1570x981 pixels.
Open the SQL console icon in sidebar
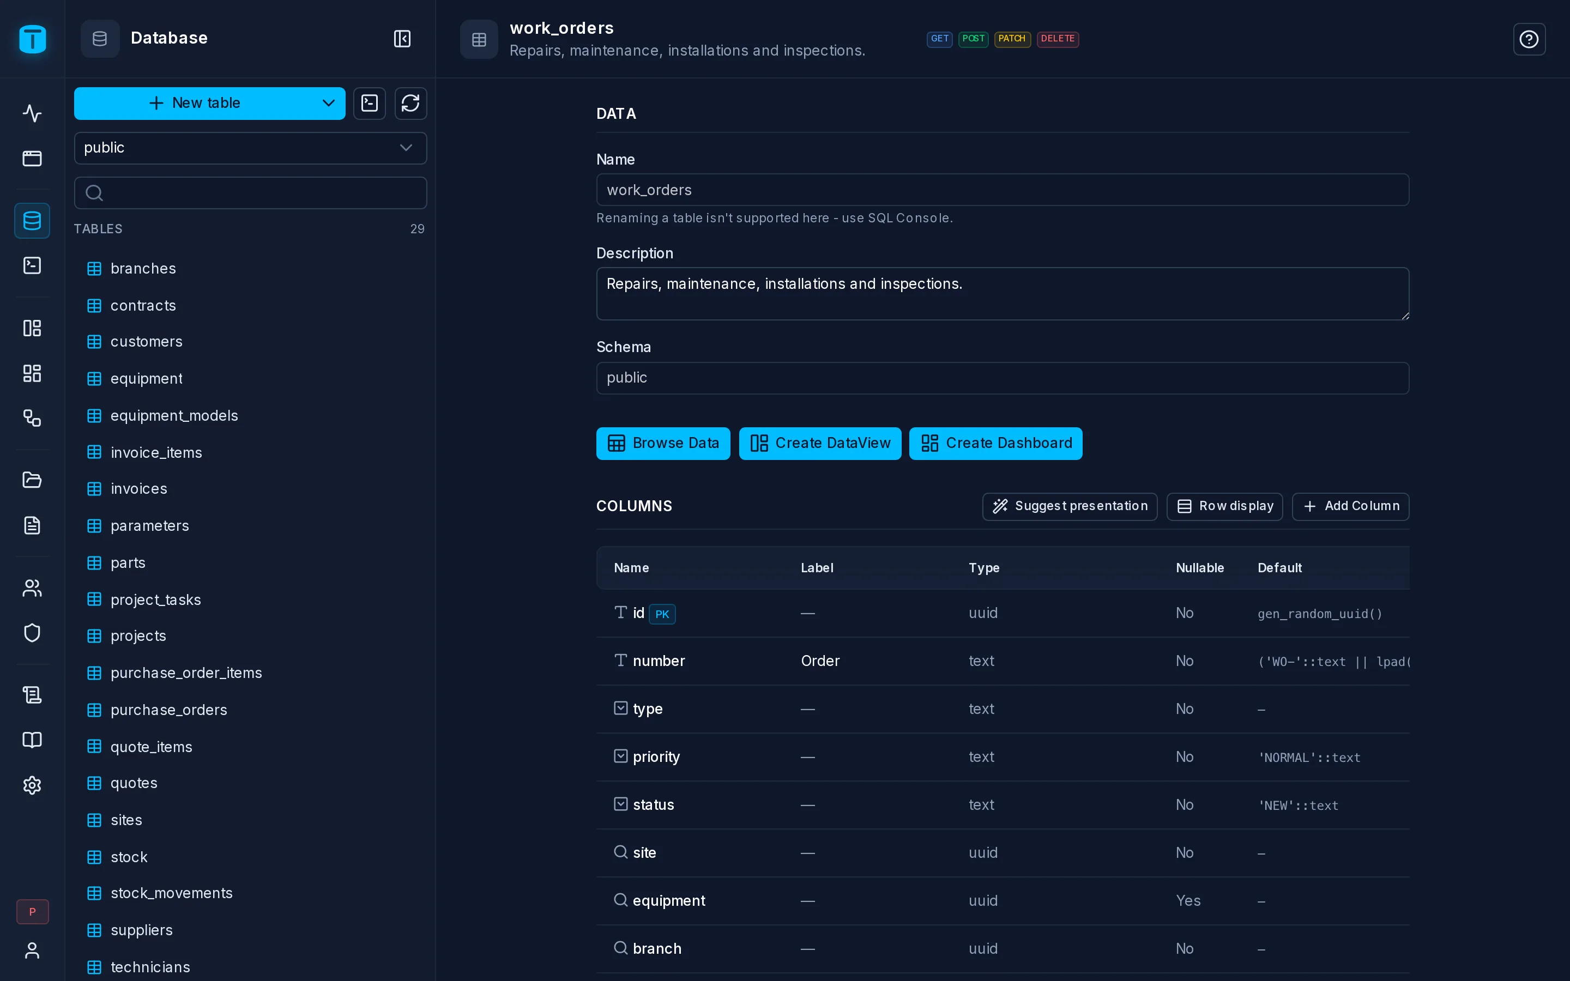click(x=32, y=265)
